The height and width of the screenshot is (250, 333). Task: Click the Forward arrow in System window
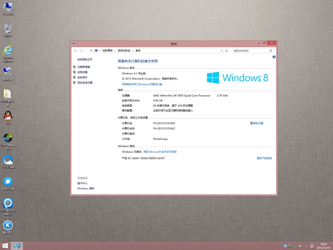click(81, 51)
